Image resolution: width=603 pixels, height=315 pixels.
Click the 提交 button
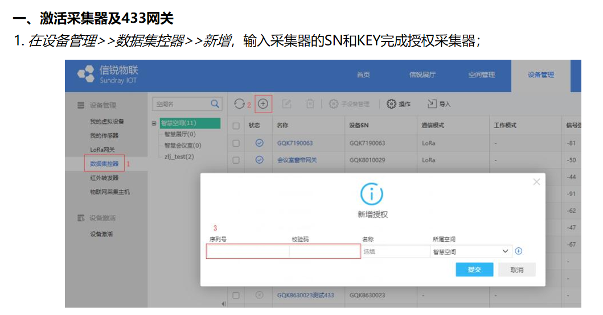(x=474, y=270)
